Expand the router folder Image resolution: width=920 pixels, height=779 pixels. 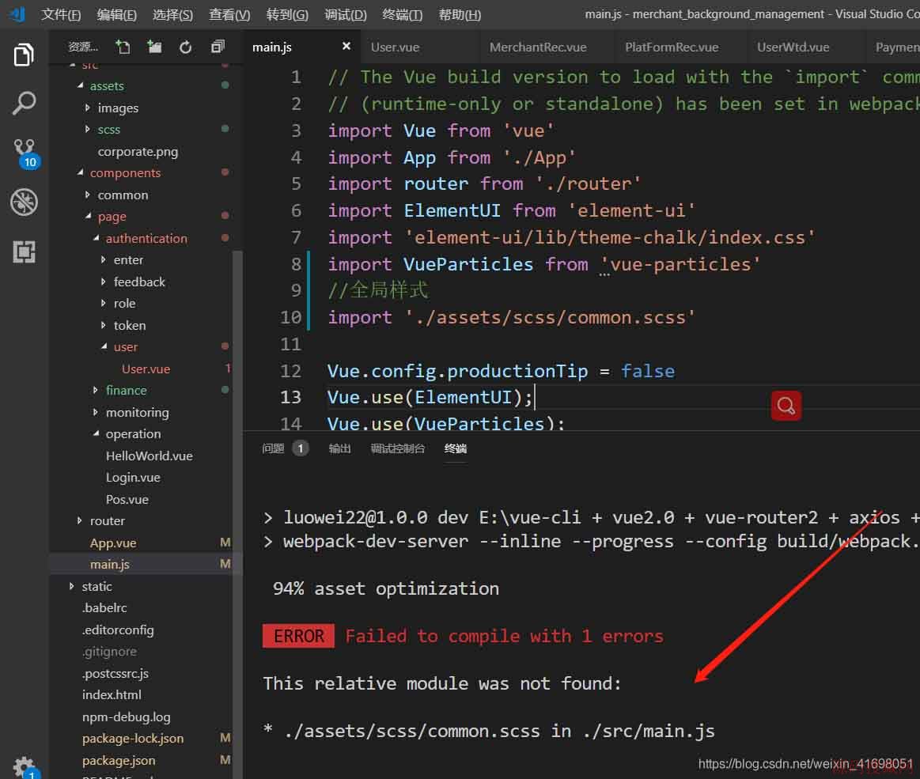click(107, 521)
